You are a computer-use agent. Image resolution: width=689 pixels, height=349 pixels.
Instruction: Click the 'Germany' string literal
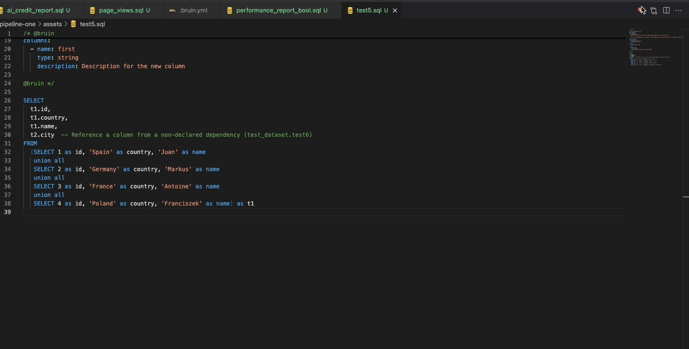pos(104,169)
